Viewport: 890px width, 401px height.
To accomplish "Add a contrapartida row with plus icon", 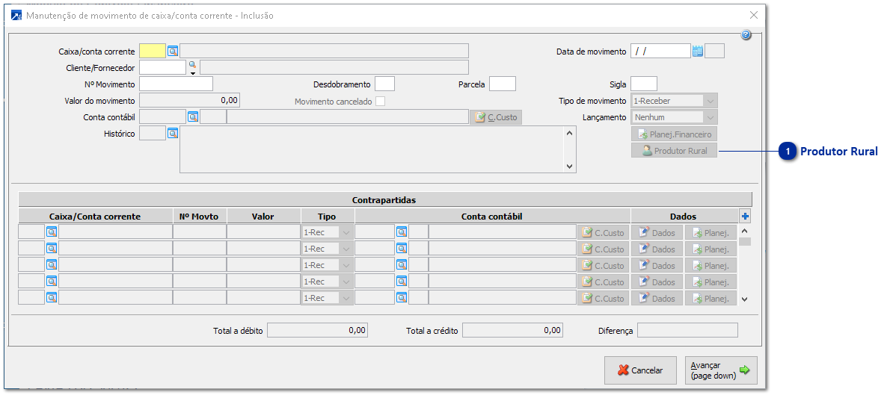I will (x=744, y=217).
